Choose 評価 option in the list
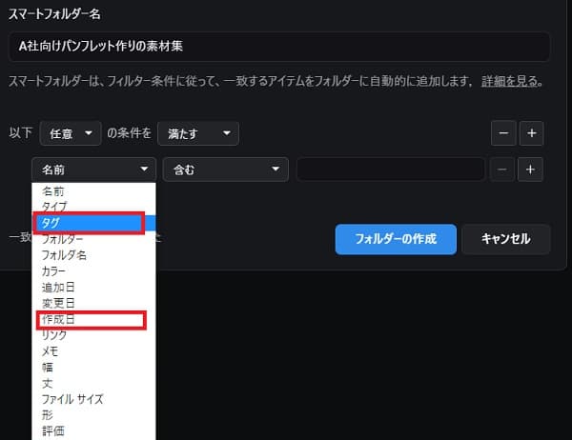Image resolution: width=572 pixels, height=440 pixels. pyautogui.click(x=54, y=431)
